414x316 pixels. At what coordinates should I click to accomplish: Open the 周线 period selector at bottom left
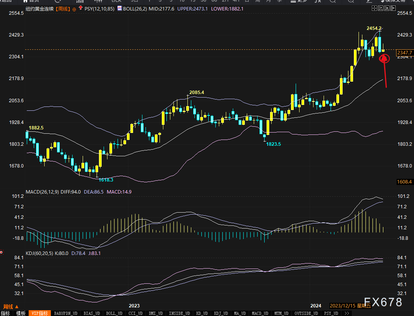[11, 306]
